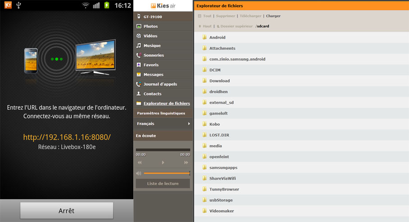Click the Musique note icon
The width and height of the screenshot is (409, 222).
point(139,45)
